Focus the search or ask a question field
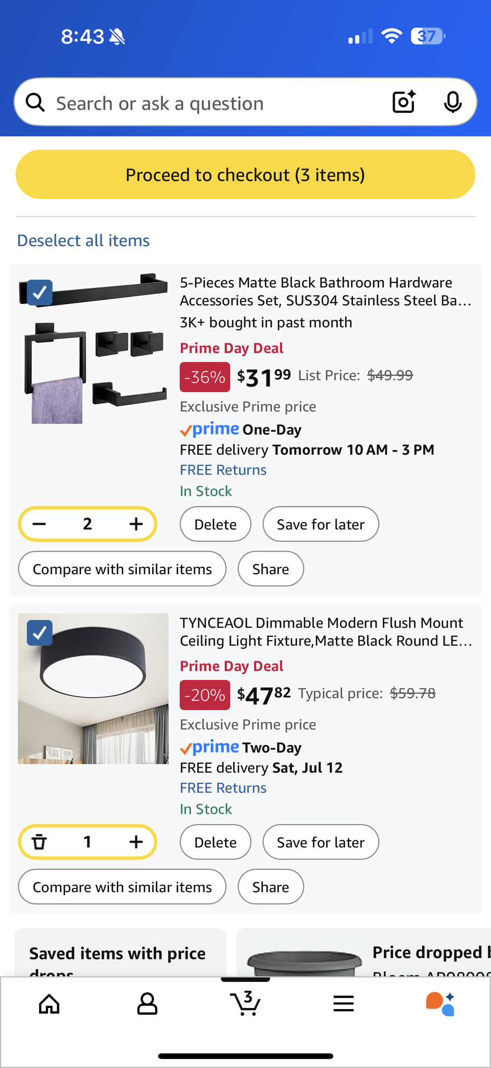 click(x=208, y=103)
